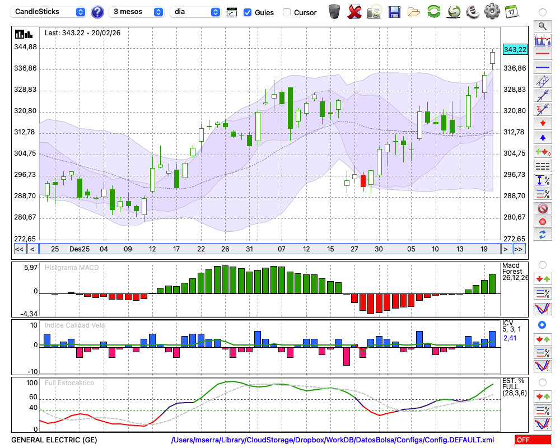Select the Estocastico panel radio button
The image size is (560, 448).
pyautogui.click(x=543, y=382)
